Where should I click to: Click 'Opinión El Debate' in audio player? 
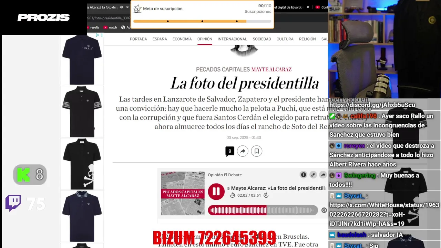tap(225, 175)
